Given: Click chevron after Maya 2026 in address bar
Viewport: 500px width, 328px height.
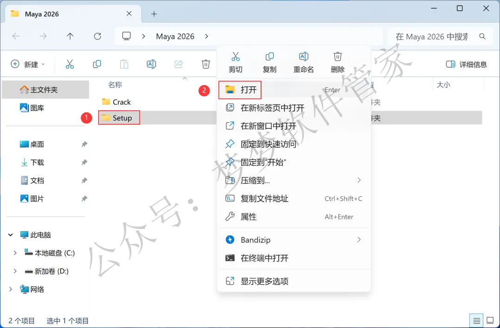Looking at the screenshot, I should 206,37.
